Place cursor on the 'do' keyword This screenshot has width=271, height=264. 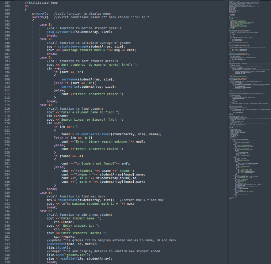pyautogui.click(x=26, y=6)
